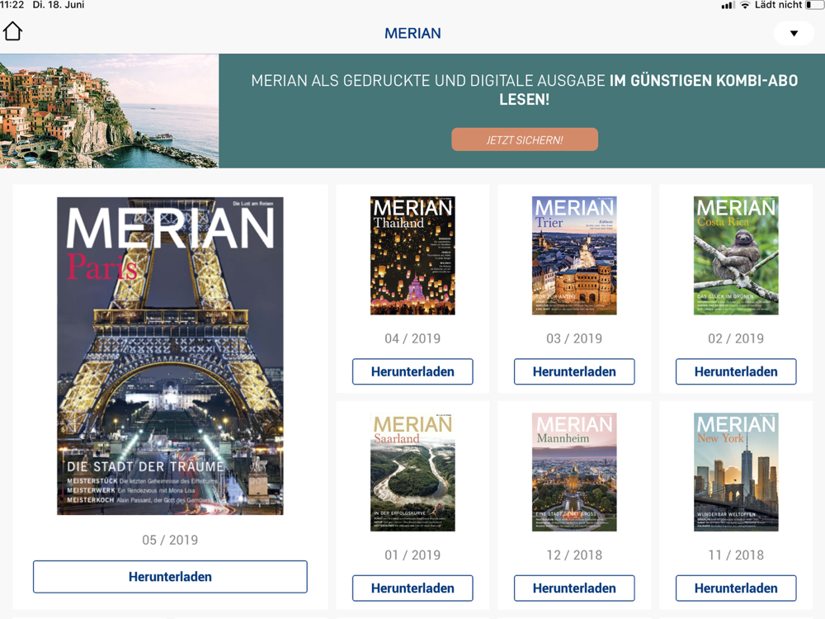Download issue 11 / 2018 New York
Screen dimensions: 825x619
pyautogui.click(x=736, y=588)
